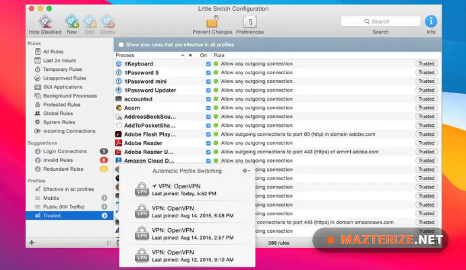Select the AddToPocketSha... rule row
This screenshot has width=466, height=270.
click(x=278, y=126)
